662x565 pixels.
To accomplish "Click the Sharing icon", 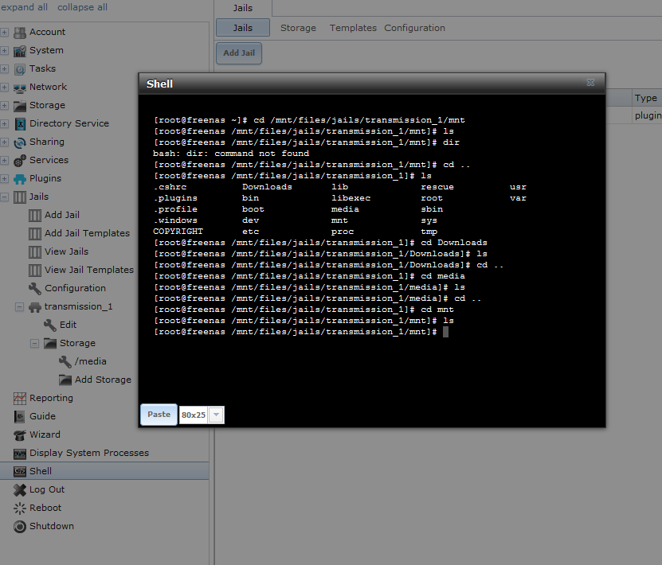I will tap(19, 142).
